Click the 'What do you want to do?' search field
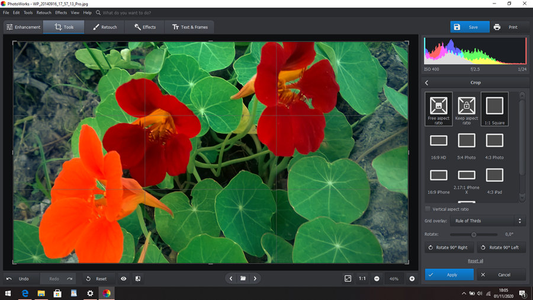 tap(127, 12)
